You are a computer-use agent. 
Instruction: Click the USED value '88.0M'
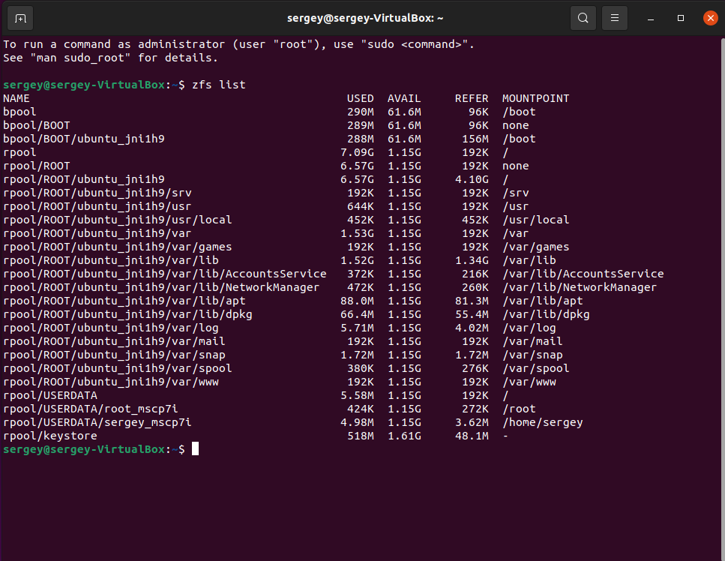coord(357,301)
